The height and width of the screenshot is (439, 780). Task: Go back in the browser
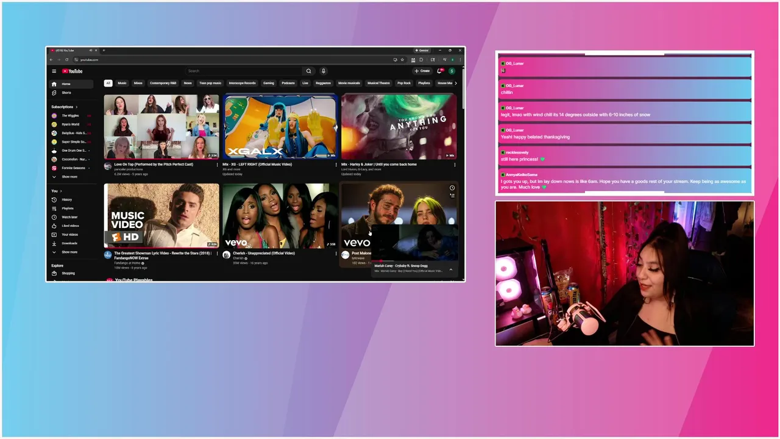(51, 60)
